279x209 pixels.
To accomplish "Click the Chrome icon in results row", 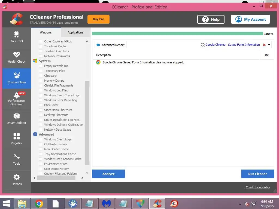I will coord(98,62).
